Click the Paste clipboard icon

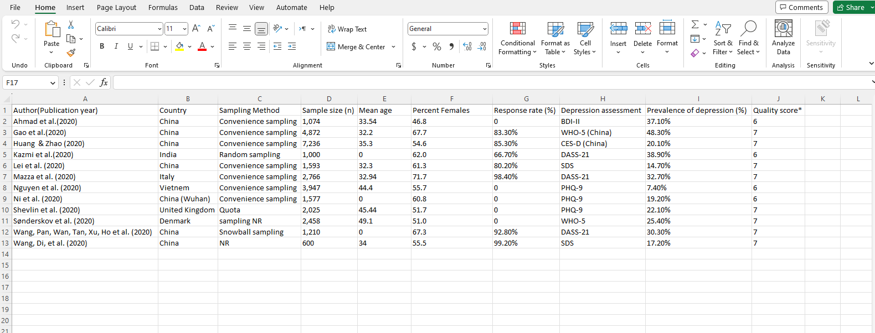(52, 29)
